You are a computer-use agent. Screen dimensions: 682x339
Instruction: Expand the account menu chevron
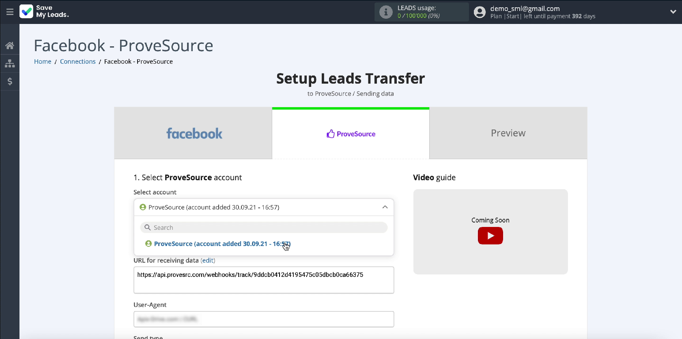673,12
